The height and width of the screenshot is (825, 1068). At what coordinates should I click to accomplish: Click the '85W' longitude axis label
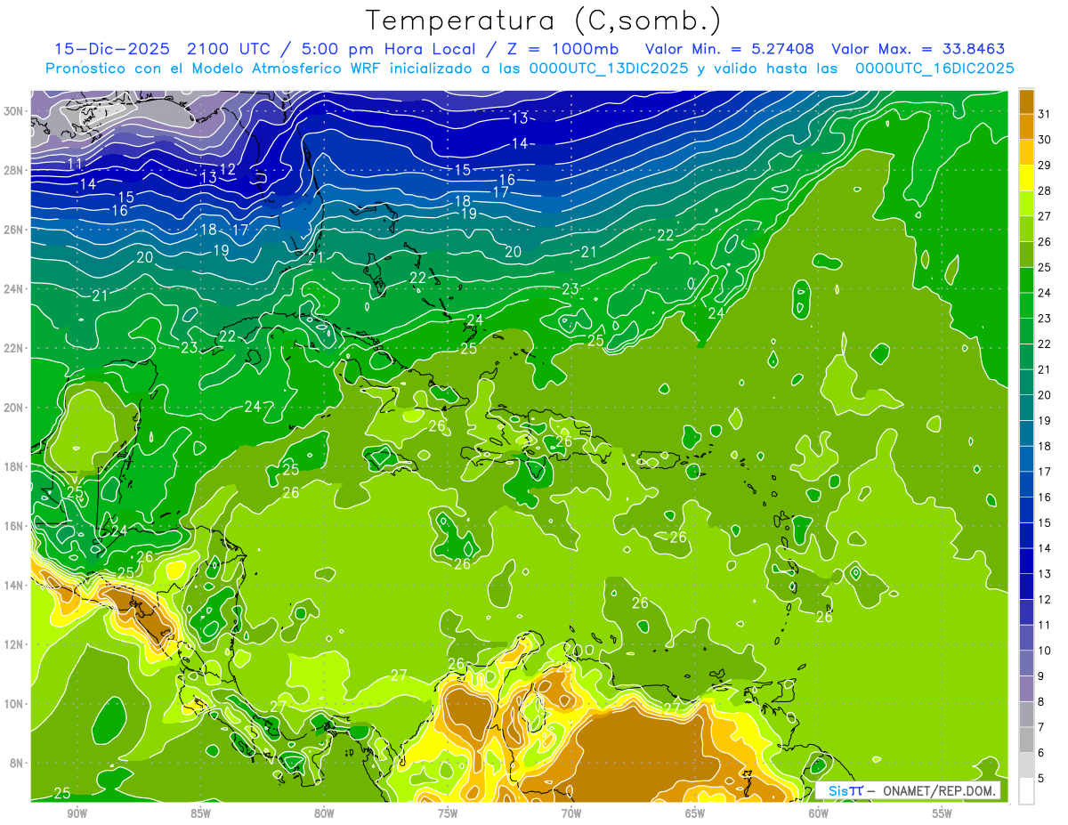click(x=200, y=813)
